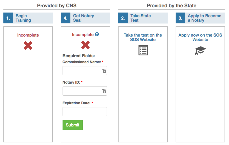Focus the Notary ID input box
The height and width of the screenshot is (145, 229).
[x=82, y=91]
